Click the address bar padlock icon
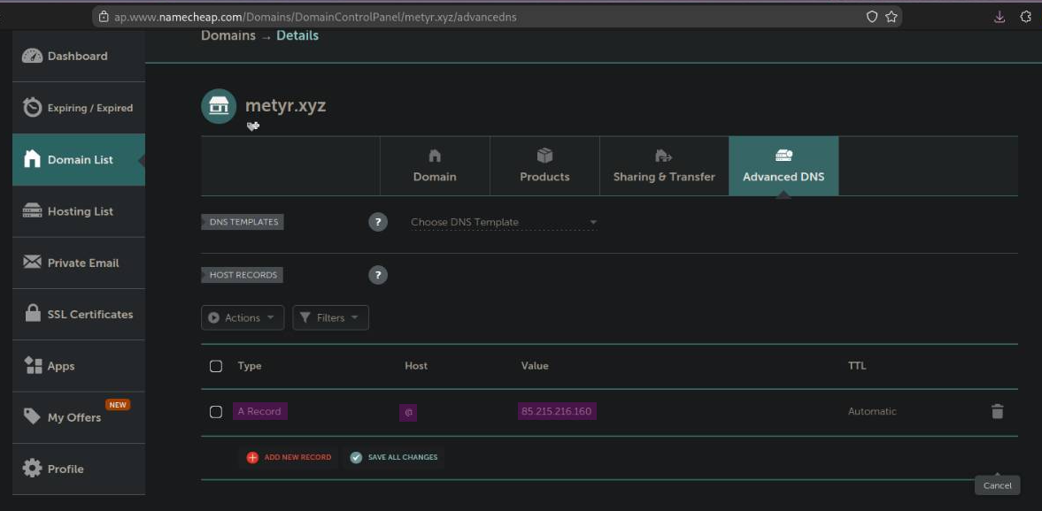Image resolution: width=1042 pixels, height=511 pixels. click(103, 18)
